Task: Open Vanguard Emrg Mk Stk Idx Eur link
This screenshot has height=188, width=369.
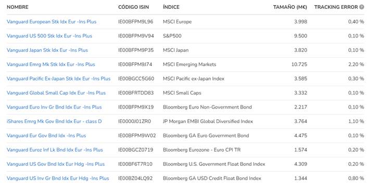Action: pos(51,64)
